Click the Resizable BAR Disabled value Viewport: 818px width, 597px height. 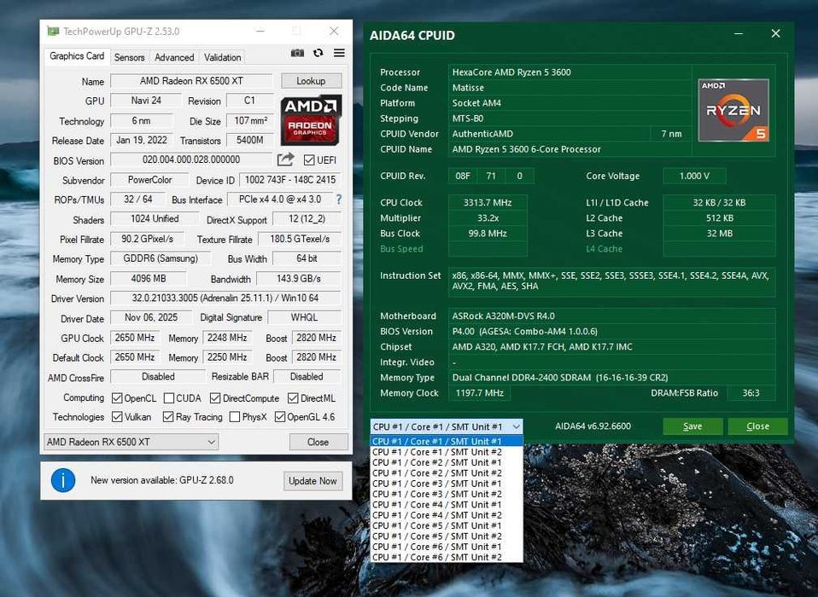307,376
